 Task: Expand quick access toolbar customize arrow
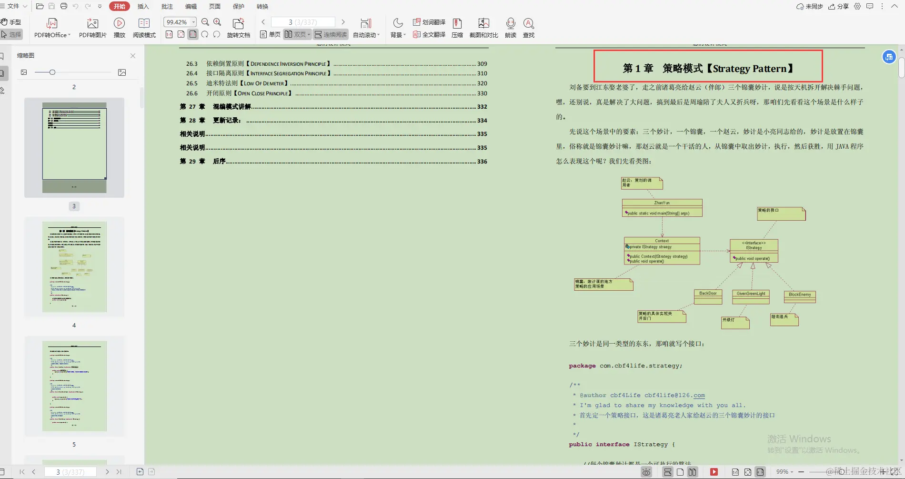[100, 6]
